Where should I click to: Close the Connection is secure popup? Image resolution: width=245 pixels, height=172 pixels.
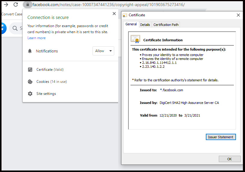point(114,14)
